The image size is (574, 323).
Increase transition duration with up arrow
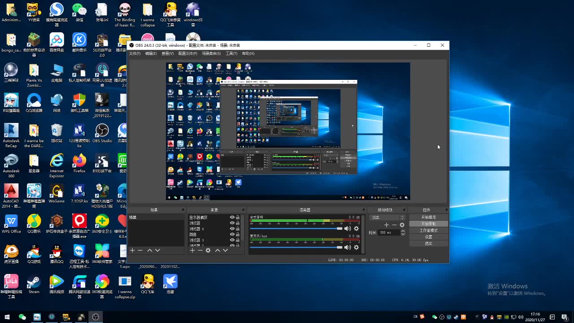[x=403, y=231]
